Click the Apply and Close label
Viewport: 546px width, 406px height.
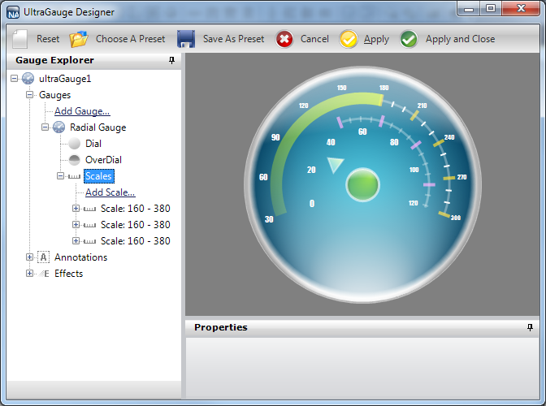[x=460, y=39]
